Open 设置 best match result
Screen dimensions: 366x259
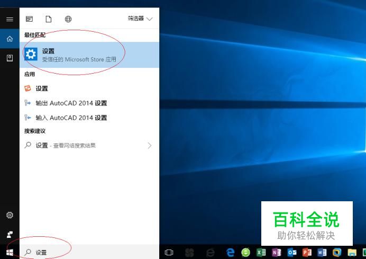point(89,55)
